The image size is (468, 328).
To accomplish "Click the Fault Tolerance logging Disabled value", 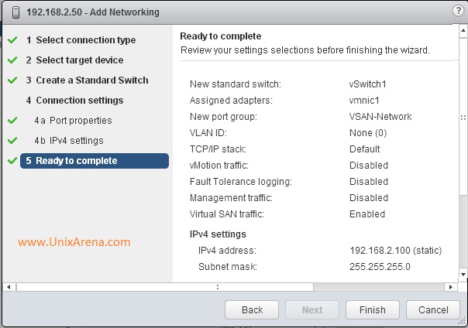I will 369,182.
